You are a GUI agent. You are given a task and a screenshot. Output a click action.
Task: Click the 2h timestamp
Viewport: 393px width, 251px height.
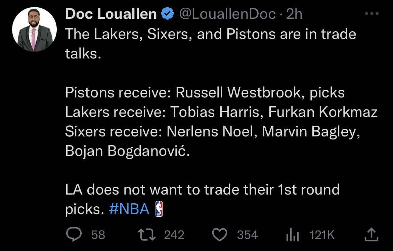(294, 14)
